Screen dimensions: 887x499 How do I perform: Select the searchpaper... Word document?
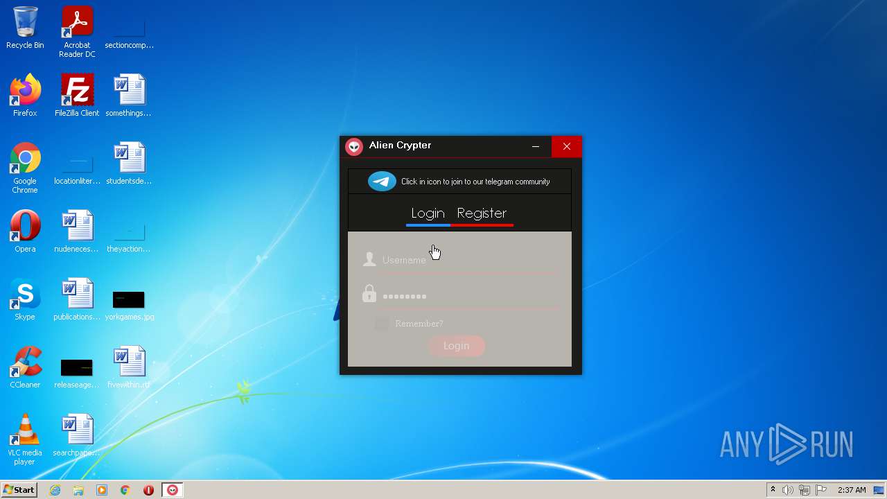(x=77, y=435)
